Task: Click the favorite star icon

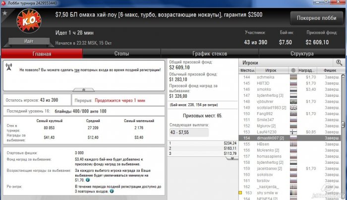Action: [x=4, y=13]
